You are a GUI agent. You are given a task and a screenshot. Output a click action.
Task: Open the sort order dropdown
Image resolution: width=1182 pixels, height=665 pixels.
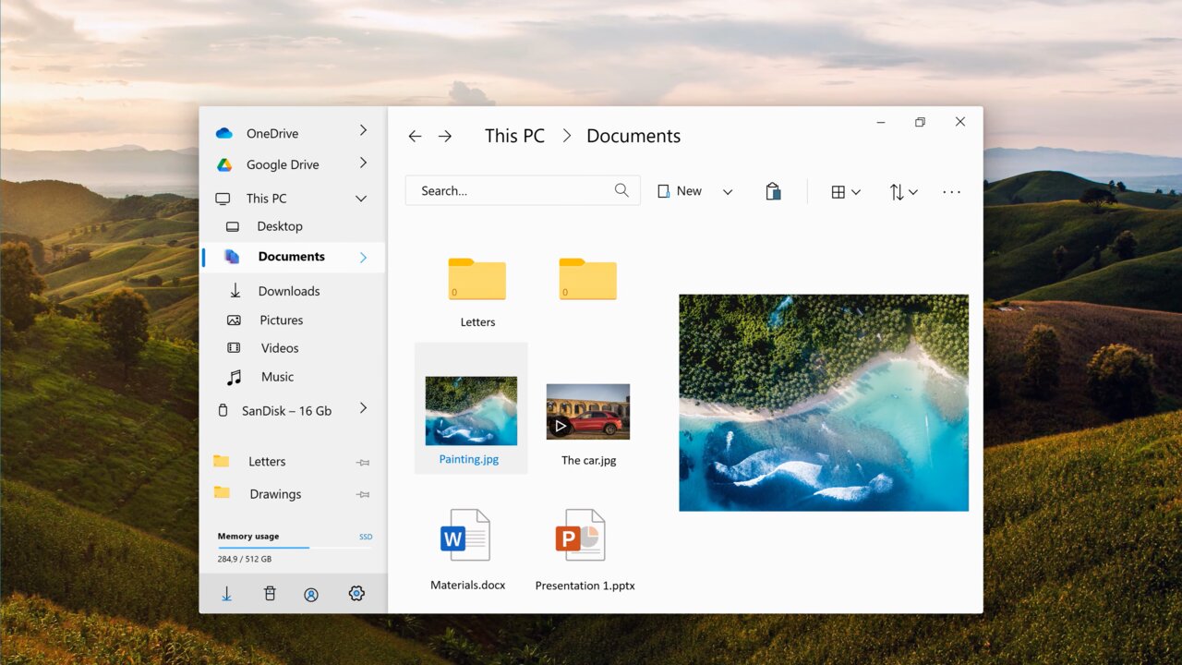pyautogui.click(x=903, y=192)
